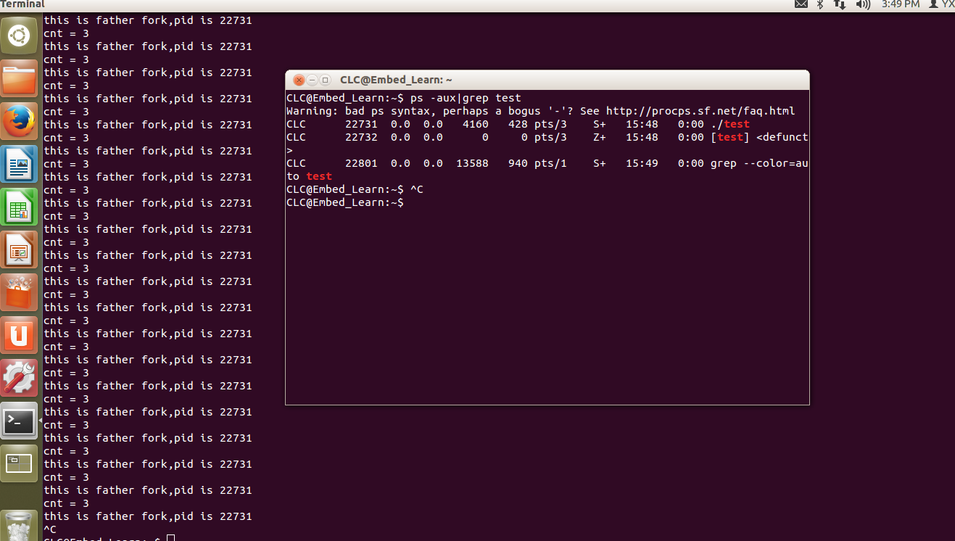The image size is (955, 541).
Task: Select the 'Warning: bad ps syntax' line
Action: click(541, 111)
